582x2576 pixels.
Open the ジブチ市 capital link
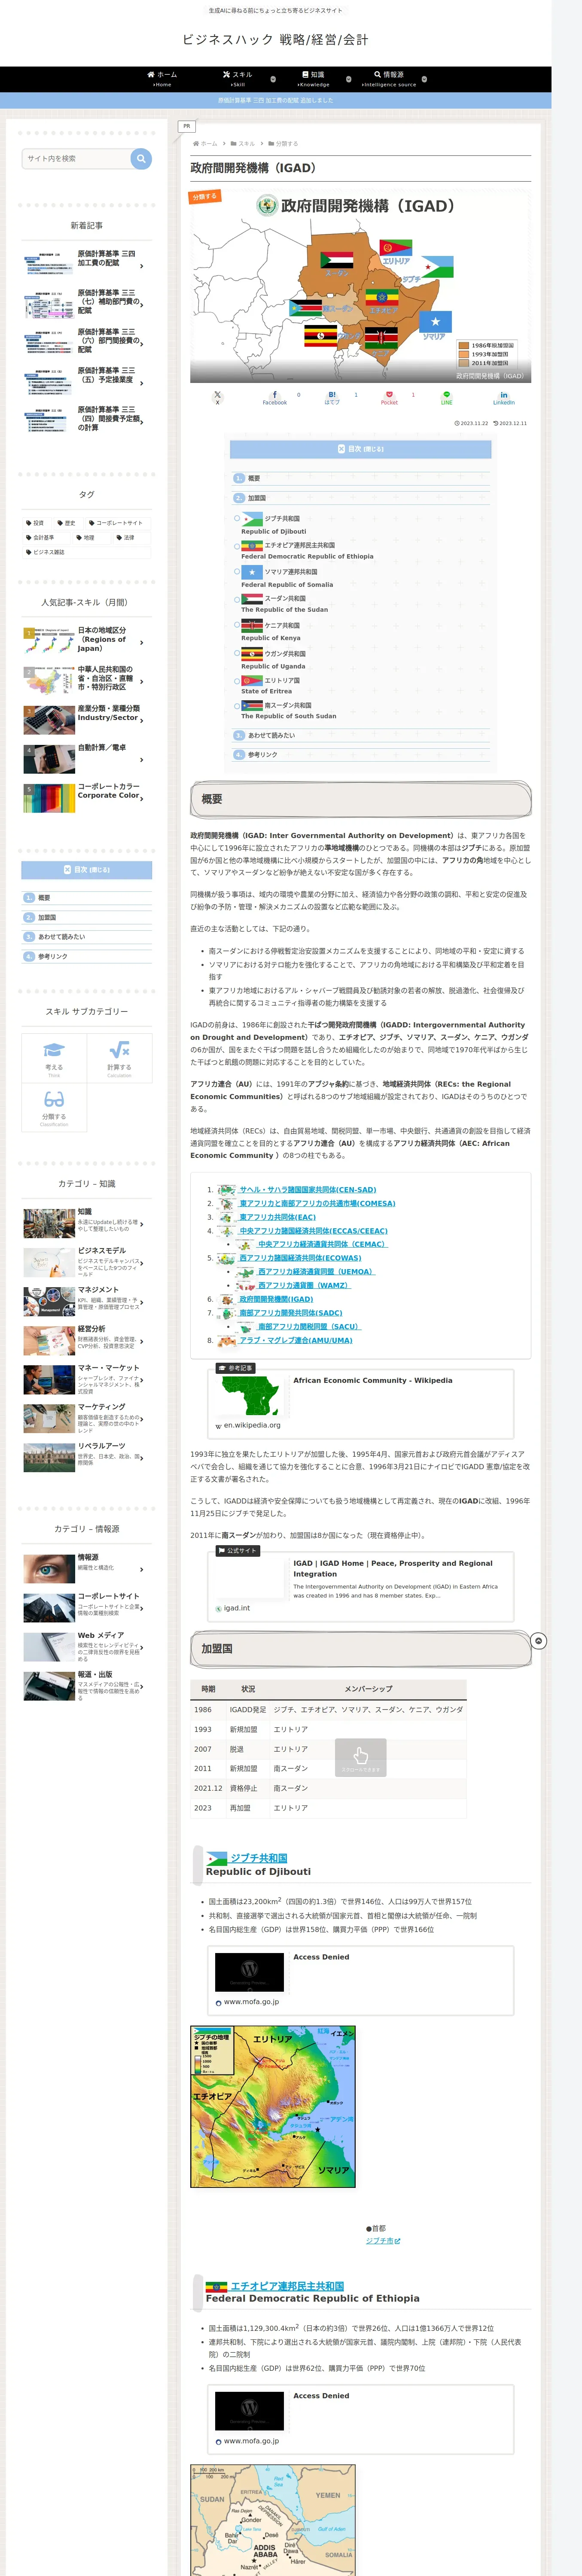pos(383,2241)
